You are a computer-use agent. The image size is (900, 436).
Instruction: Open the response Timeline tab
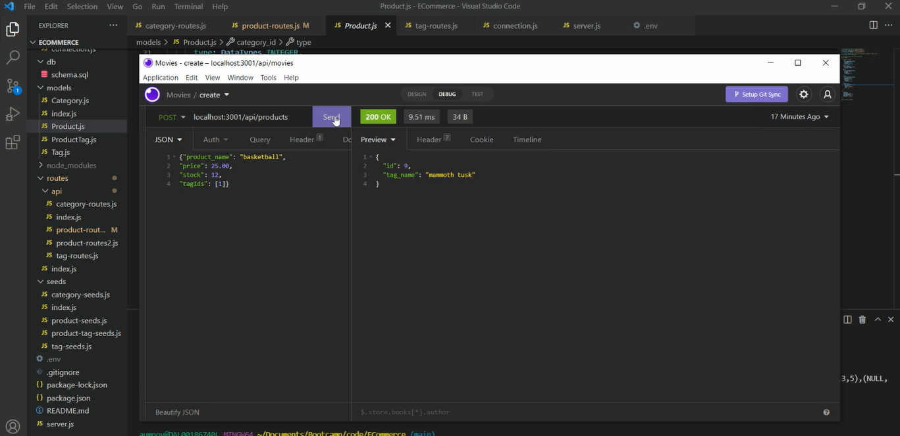coord(527,139)
